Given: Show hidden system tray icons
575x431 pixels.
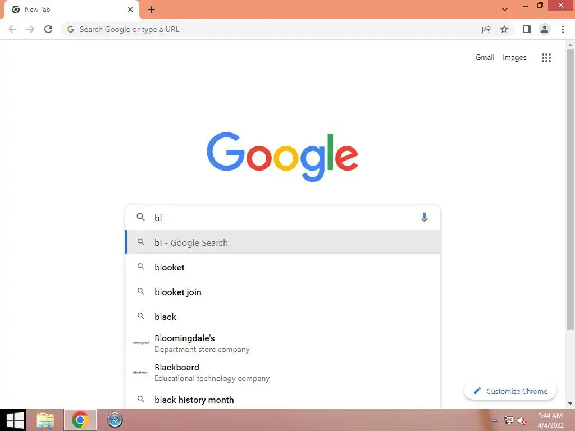Looking at the screenshot, I should (x=495, y=420).
